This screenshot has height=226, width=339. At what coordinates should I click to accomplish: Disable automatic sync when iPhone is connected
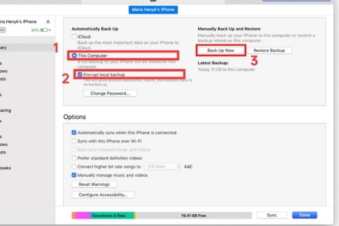click(74, 133)
